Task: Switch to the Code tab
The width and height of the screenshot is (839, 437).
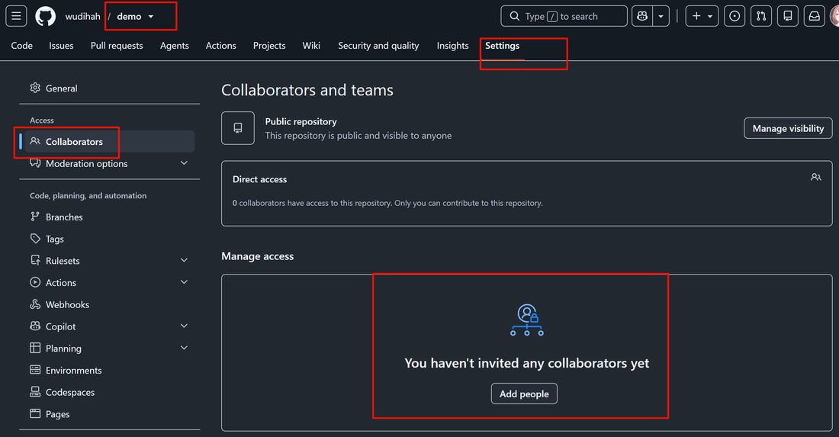Action: (x=22, y=46)
